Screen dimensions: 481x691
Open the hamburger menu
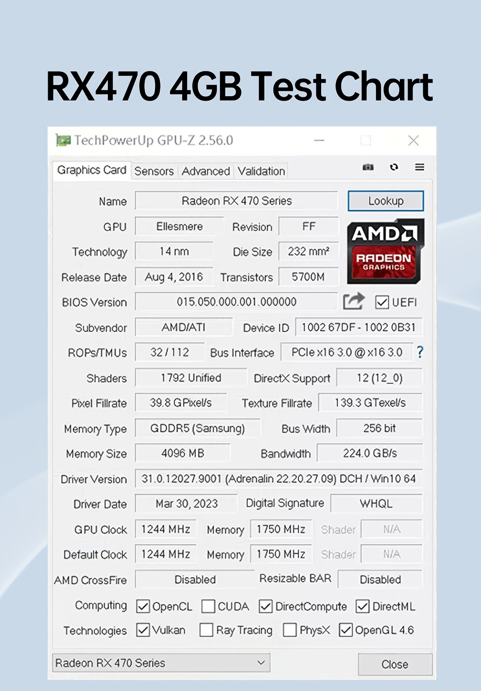coord(419,167)
